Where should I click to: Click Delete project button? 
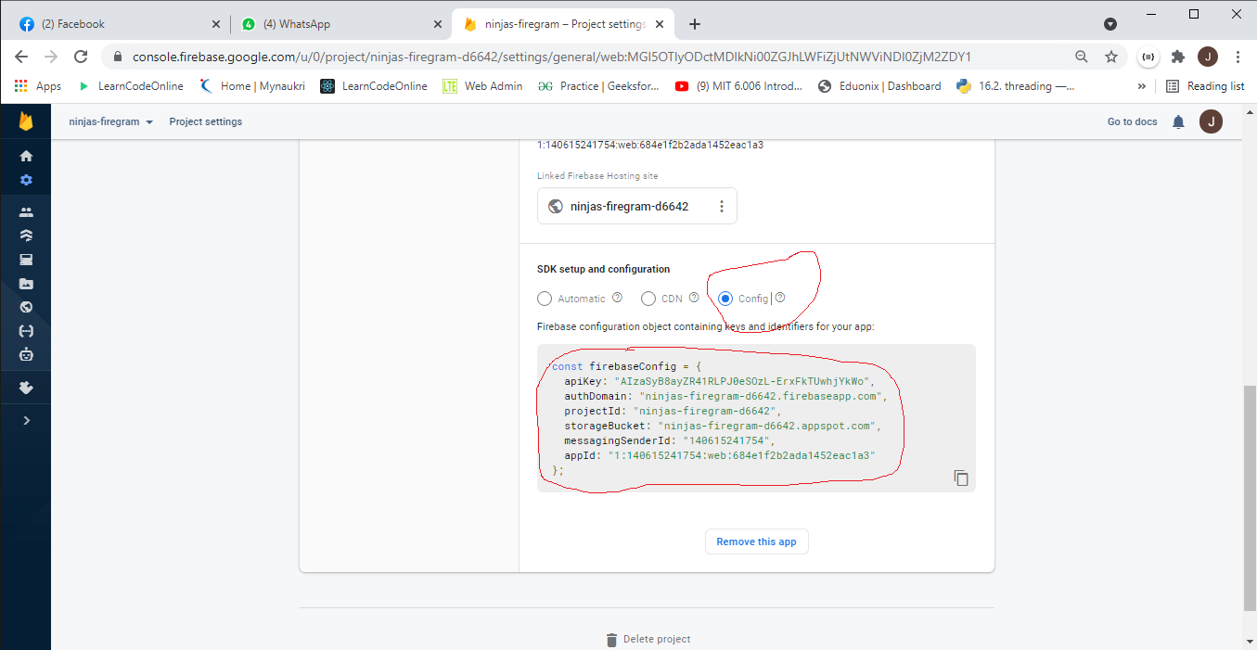click(648, 639)
